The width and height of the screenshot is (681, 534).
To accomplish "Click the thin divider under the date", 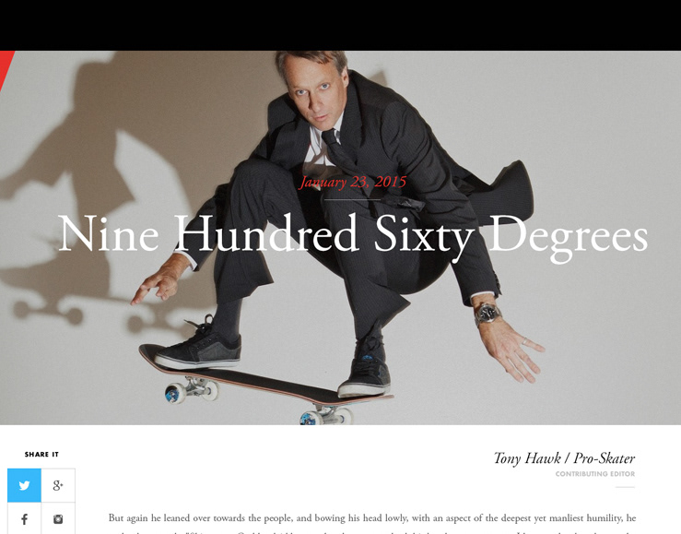I will [x=352, y=200].
